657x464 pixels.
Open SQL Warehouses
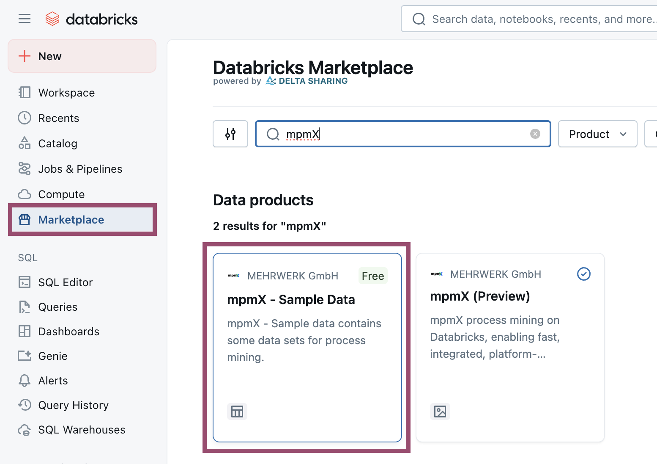82,430
